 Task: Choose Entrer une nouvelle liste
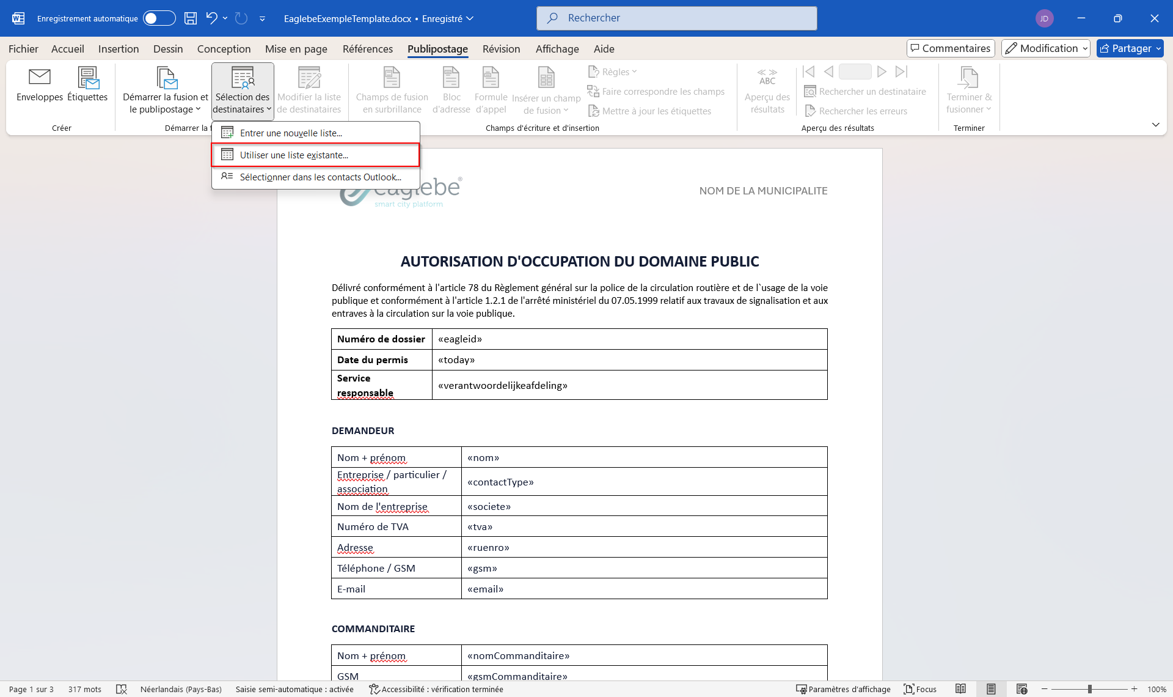coord(291,133)
